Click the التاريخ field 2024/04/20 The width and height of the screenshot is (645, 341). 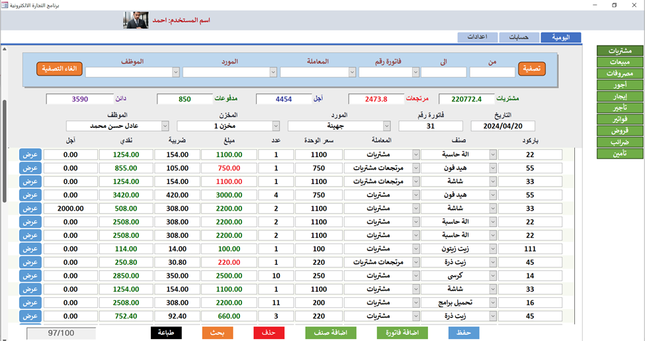coord(503,126)
